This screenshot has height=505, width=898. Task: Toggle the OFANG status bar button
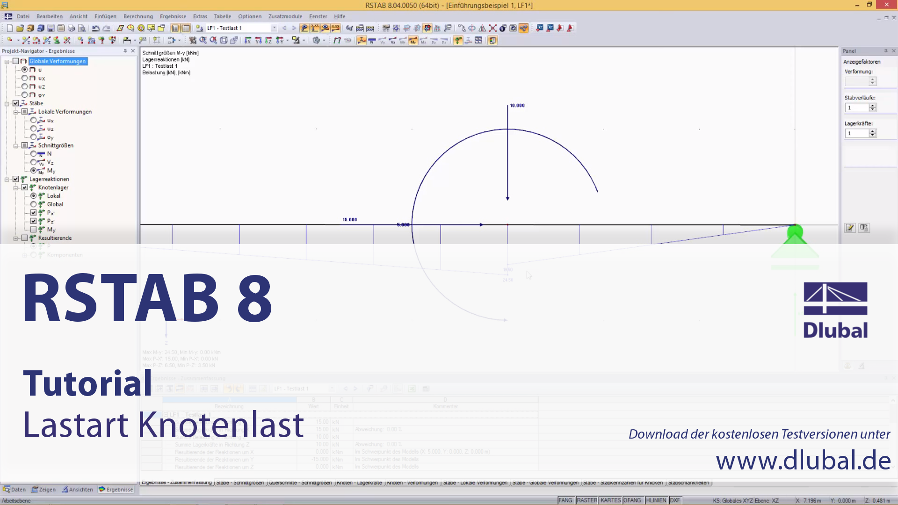[632, 500]
